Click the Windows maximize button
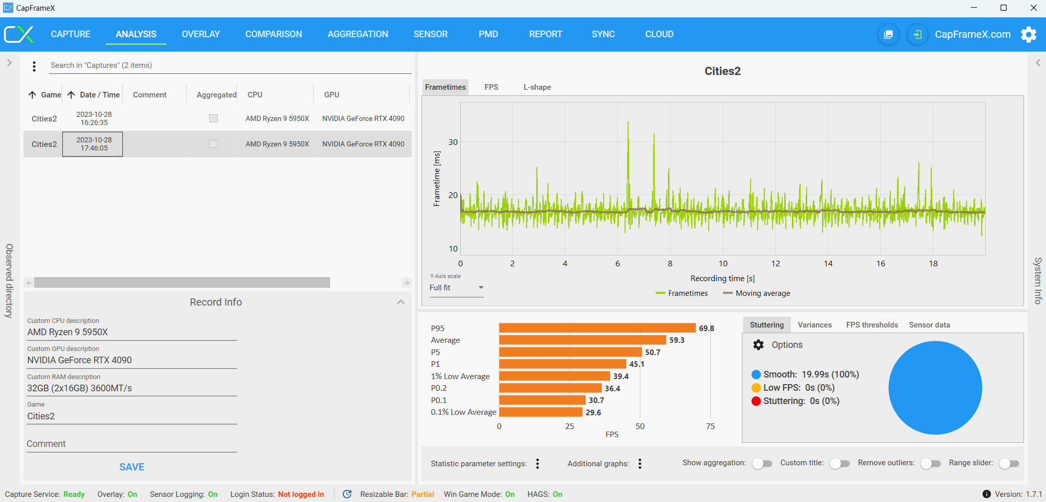Viewport: 1046px width, 502px height. [1004, 8]
